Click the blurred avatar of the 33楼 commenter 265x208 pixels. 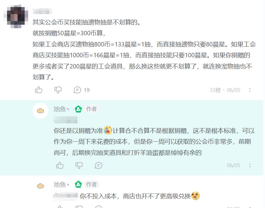pos(16,16)
